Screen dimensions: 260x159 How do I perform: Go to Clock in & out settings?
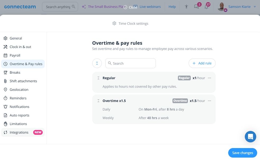pyautogui.click(x=20, y=47)
